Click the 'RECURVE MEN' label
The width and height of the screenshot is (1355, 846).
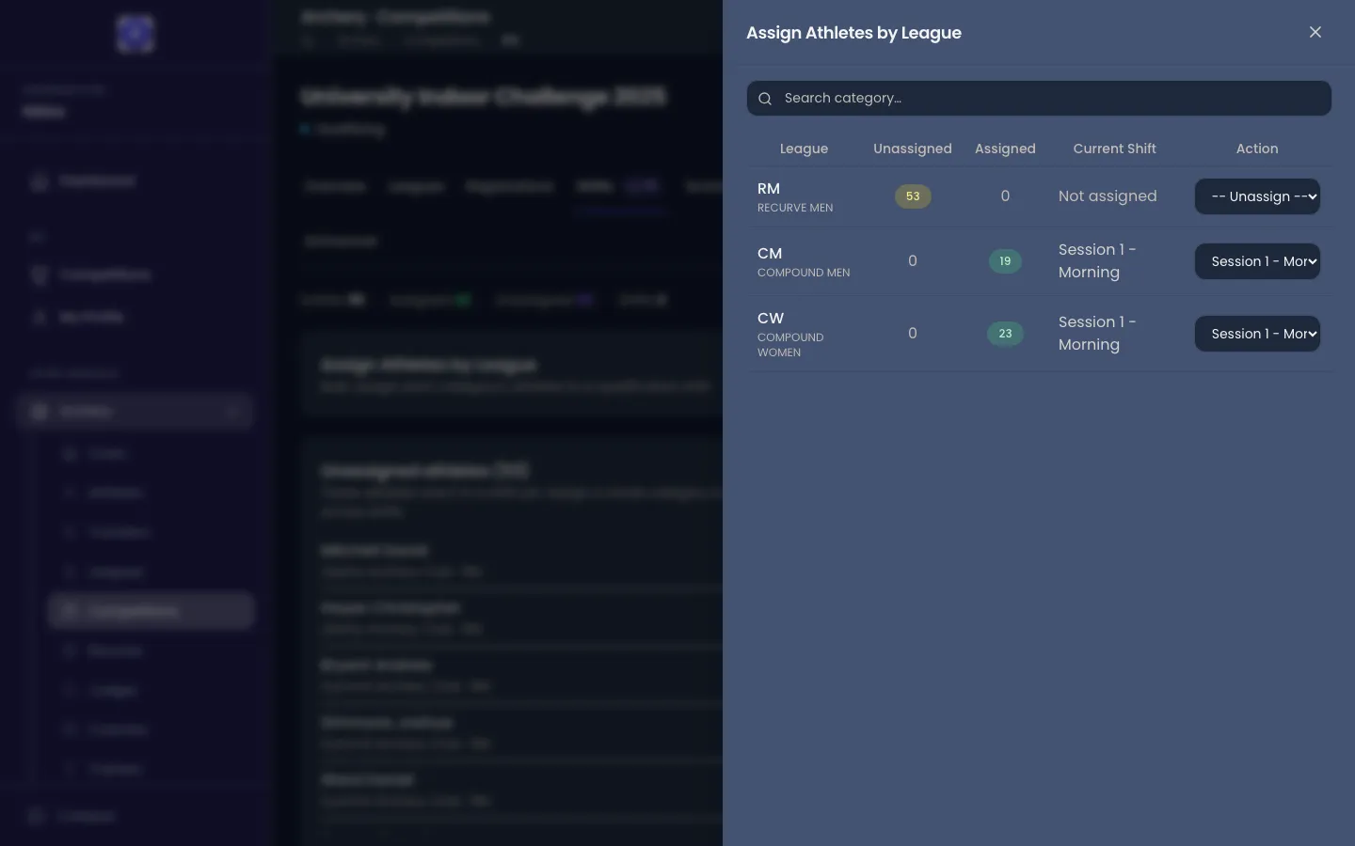[795, 208]
